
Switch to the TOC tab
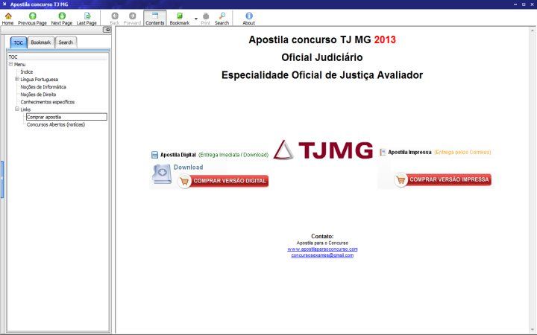pyautogui.click(x=19, y=42)
